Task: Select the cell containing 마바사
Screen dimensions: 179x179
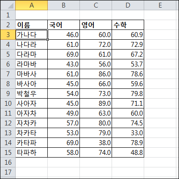Action: click(x=32, y=74)
